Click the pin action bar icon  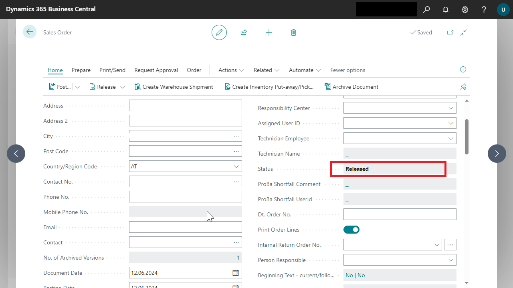pyautogui.click(x=463, y=87)
